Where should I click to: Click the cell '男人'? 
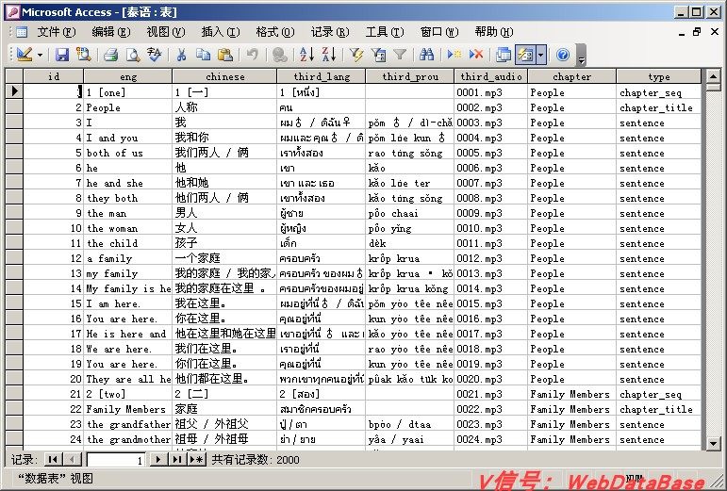[224, 213]
